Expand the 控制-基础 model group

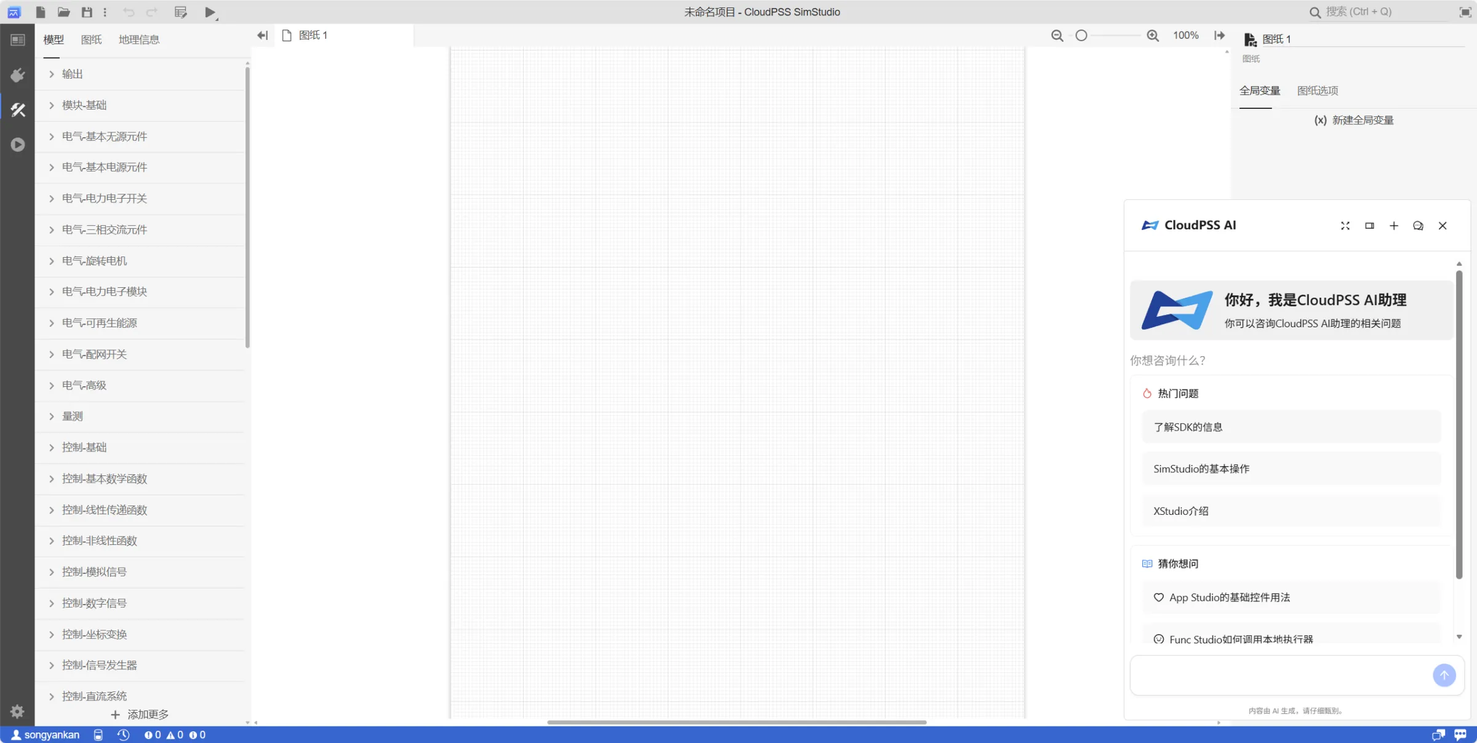pos(84,447)
